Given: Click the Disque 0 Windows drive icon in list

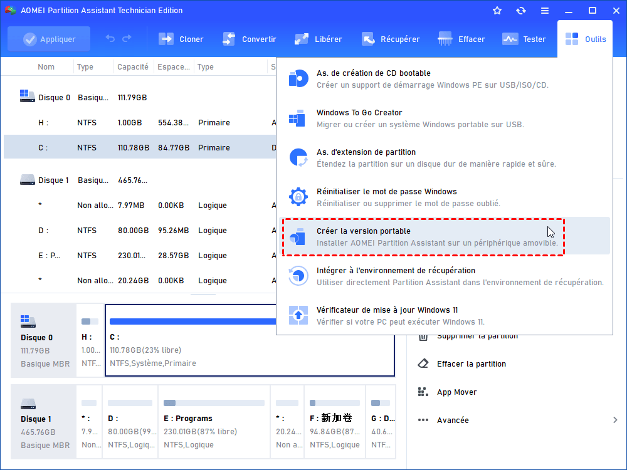Looking at the screenshot, I should [27, 96].
